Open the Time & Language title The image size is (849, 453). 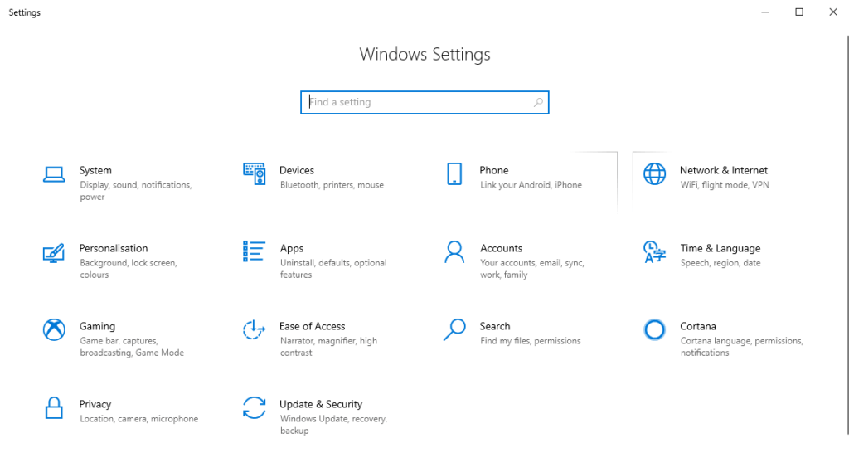(x=720, y=248)
